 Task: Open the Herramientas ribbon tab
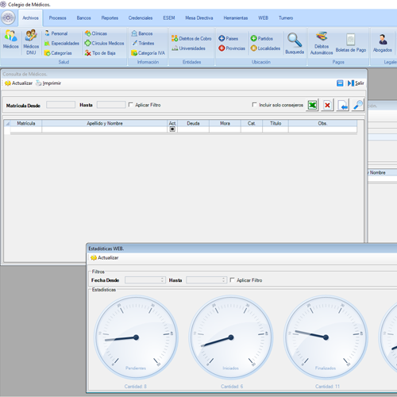click(x=236, y=18)
